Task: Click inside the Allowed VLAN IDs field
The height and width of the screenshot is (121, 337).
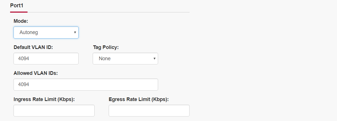Action: click(x=86, y=84)
